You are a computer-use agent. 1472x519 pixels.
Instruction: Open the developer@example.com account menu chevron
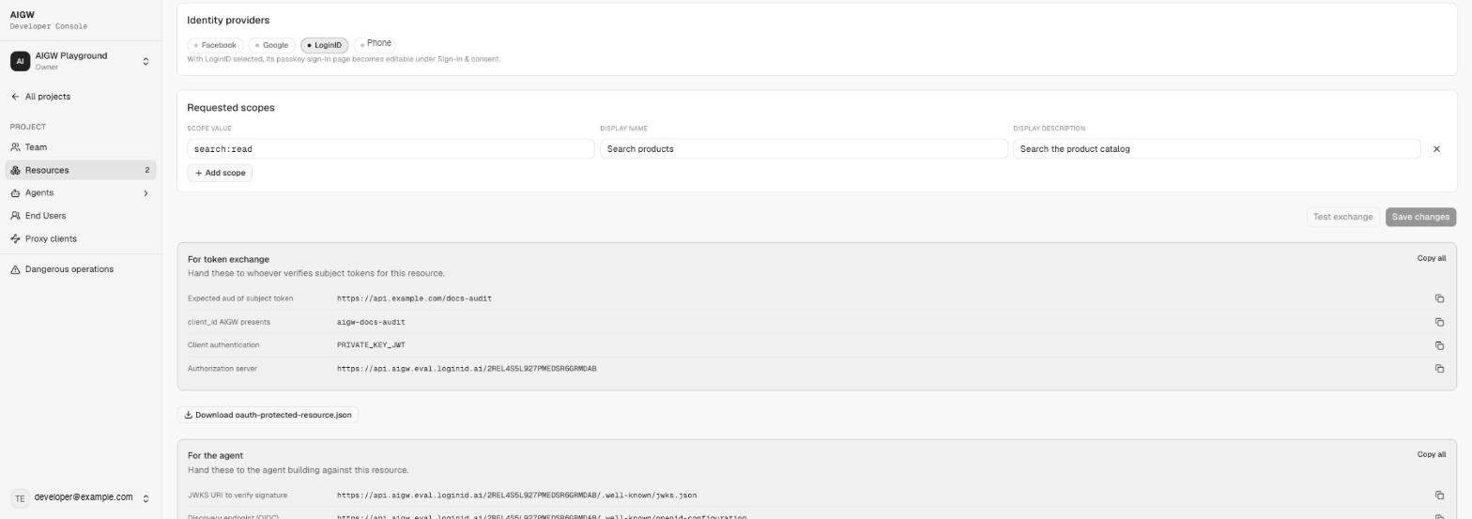tap(146, 498)
